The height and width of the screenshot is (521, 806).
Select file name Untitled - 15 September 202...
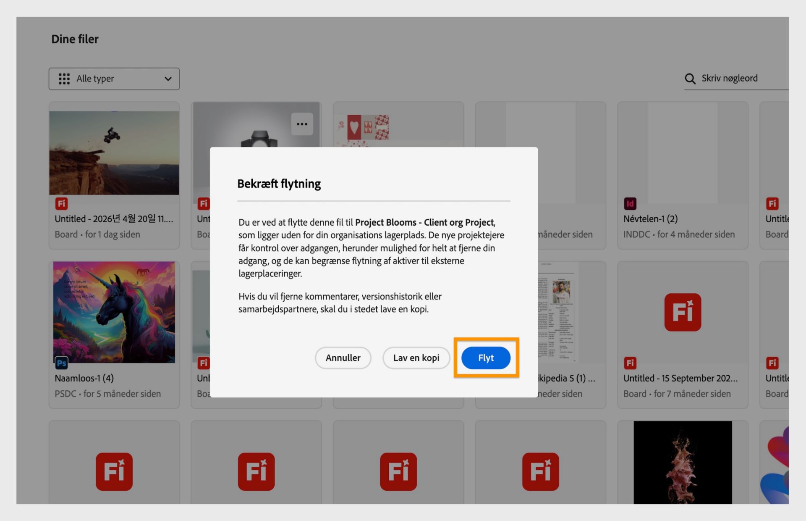pos(680,378)
